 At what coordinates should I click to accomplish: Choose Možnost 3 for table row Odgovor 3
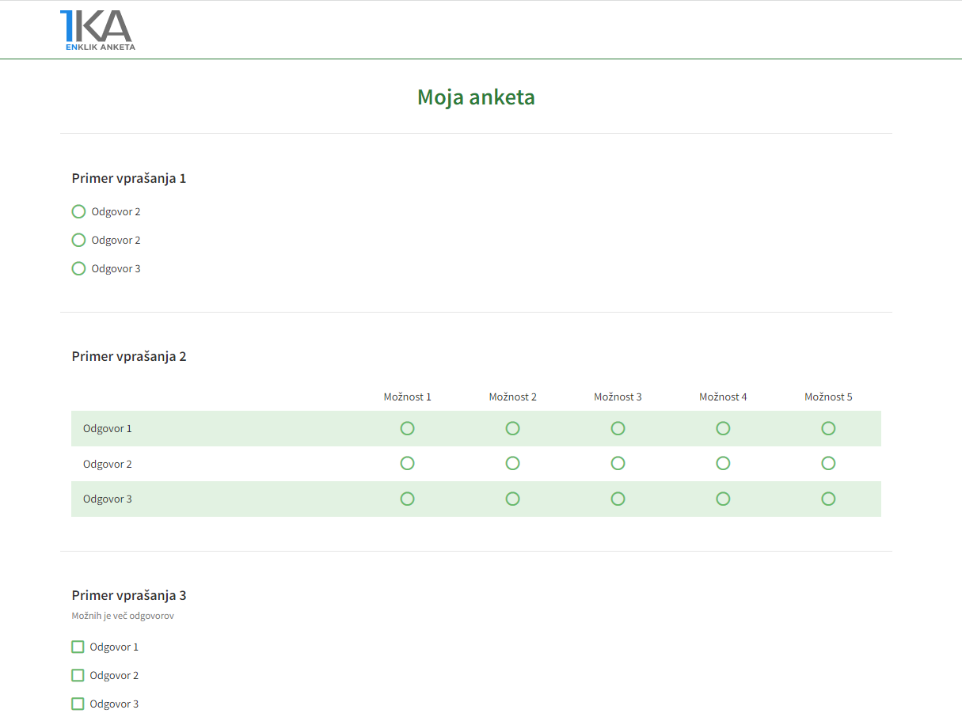click(618, 499)
